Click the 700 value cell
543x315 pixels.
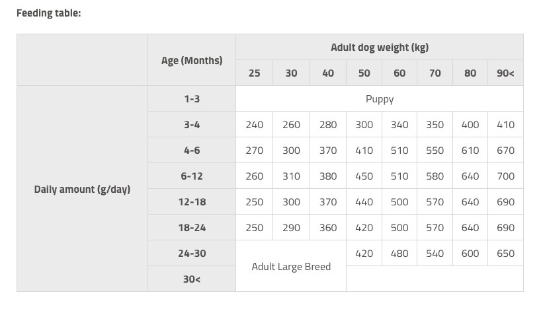tap(505, 176)
